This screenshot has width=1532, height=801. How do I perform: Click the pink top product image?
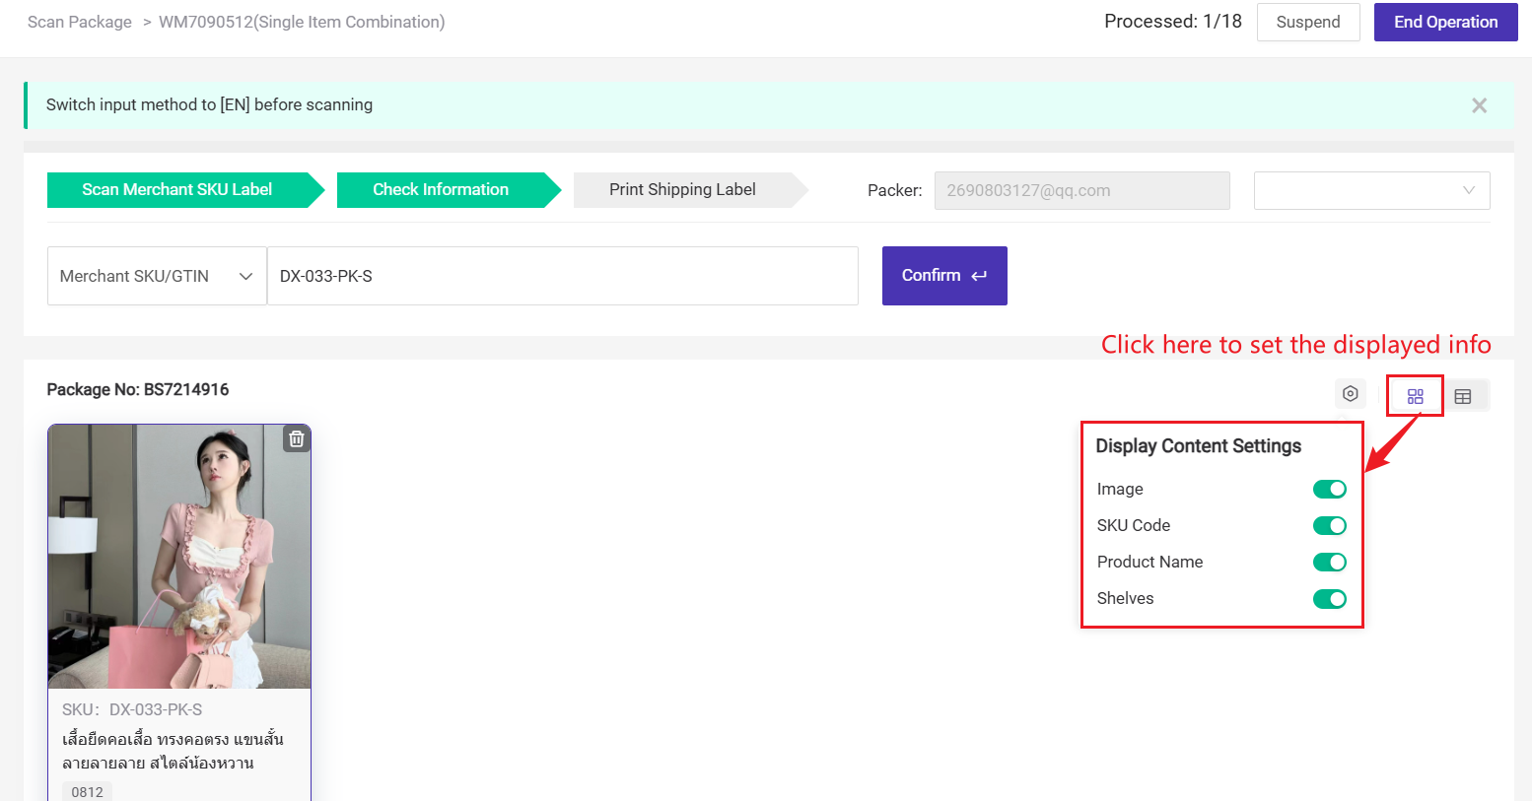pos(179,557)
